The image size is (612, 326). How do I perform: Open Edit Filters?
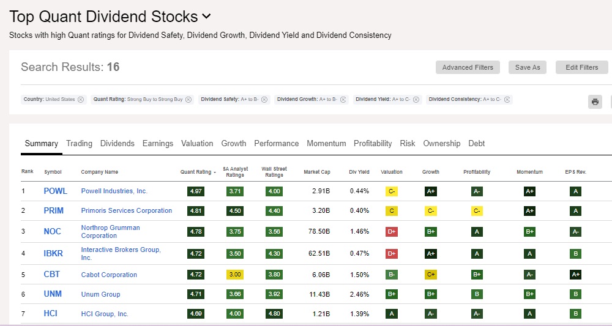581,67
